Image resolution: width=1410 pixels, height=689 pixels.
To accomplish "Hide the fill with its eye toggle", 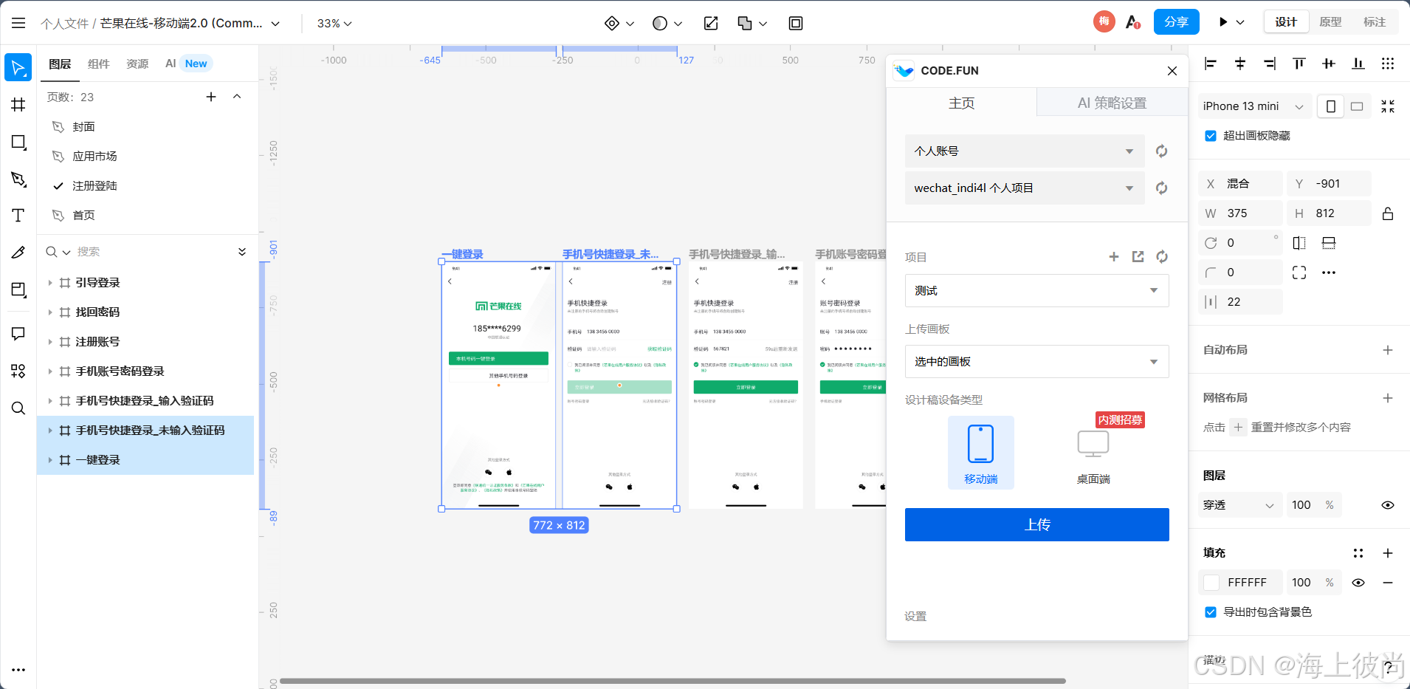I will click(1358, 582).
